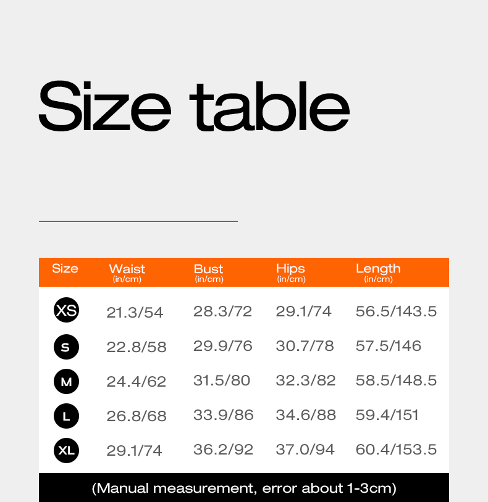Click XS waist value 21.3/54
This screenshot has height=502, width=488.
[x=135, y=313]
